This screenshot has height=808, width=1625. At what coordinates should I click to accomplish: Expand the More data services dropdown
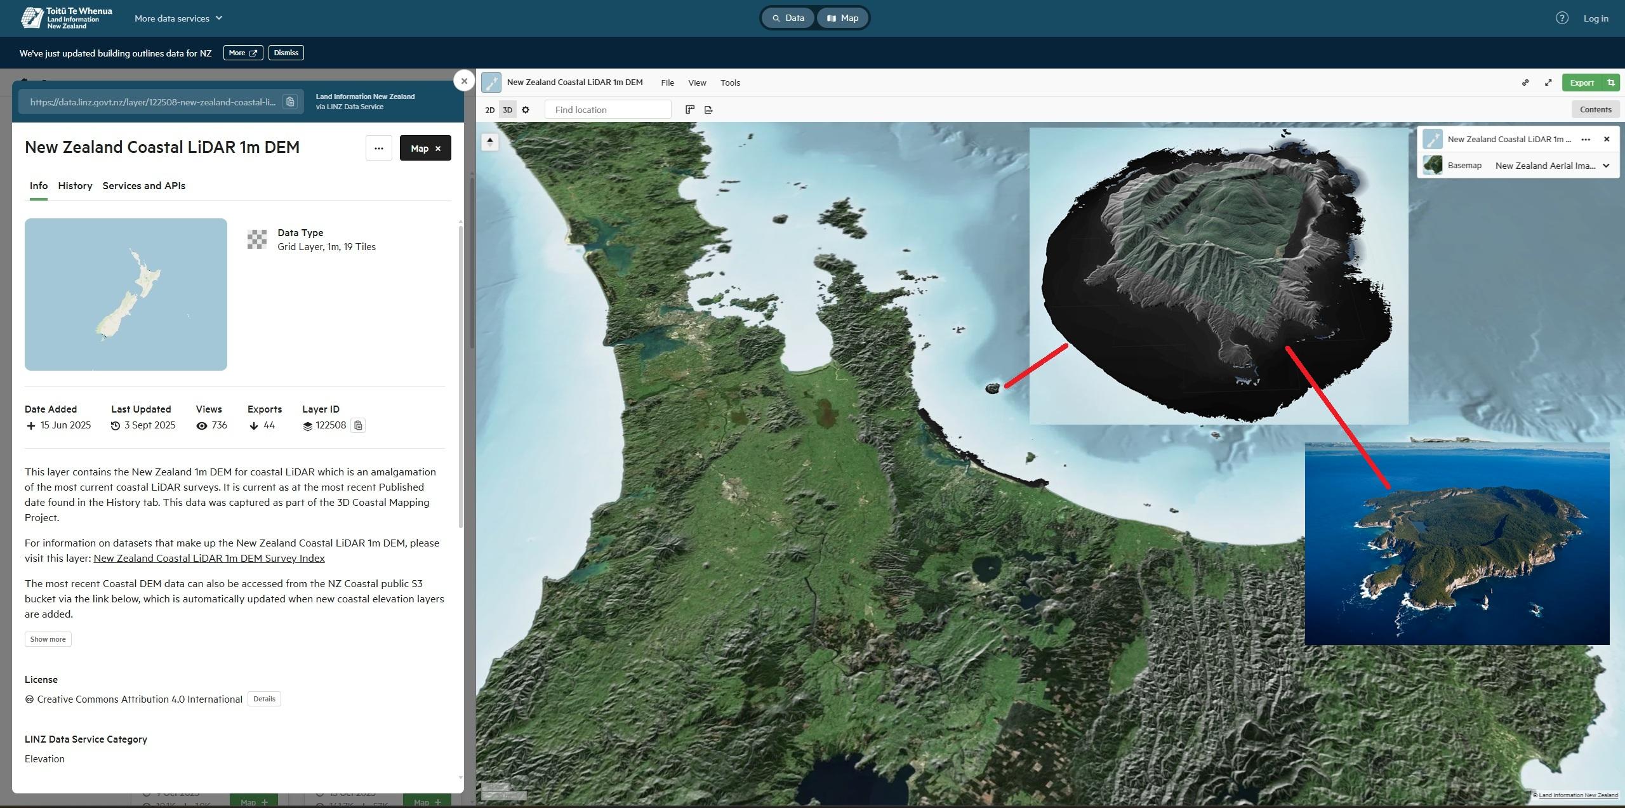point(178,18)
